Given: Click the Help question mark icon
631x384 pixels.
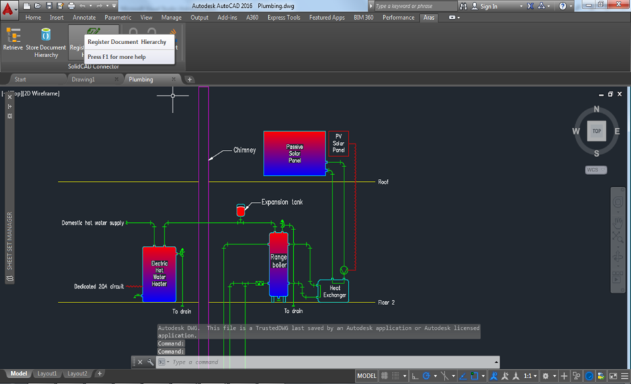Looking at the screenshot, I should click(x=563, y=6).
